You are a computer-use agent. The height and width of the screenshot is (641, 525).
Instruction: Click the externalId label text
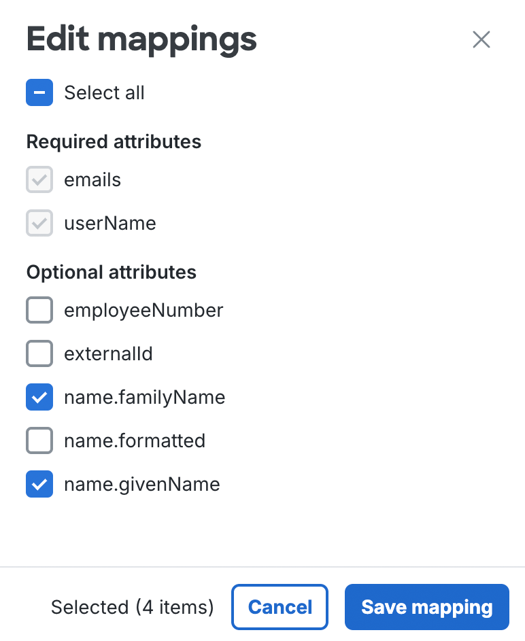click(108, 353)
